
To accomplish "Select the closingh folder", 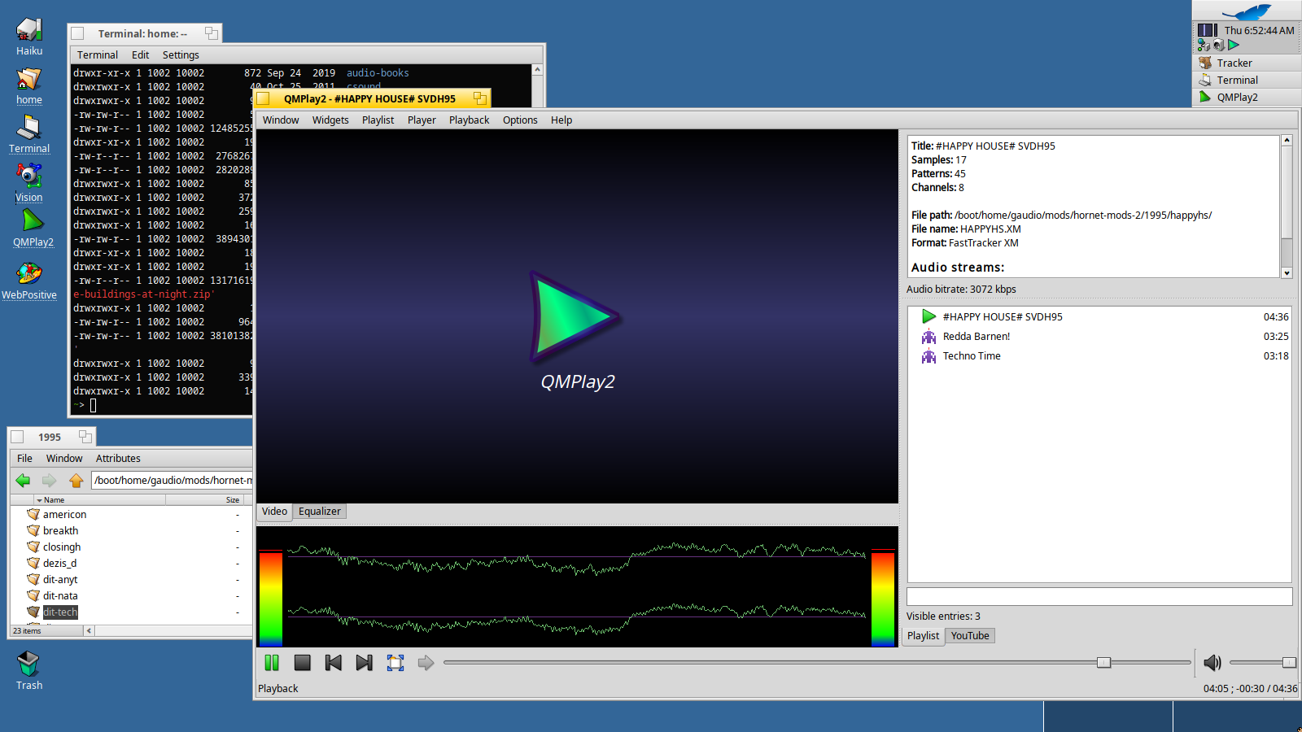I will (62, 547).
